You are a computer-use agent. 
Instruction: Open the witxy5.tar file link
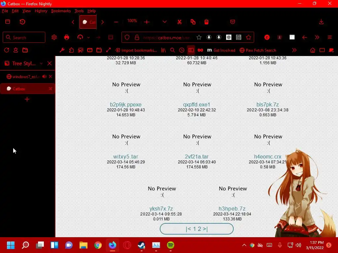click(x=126, y=156)
